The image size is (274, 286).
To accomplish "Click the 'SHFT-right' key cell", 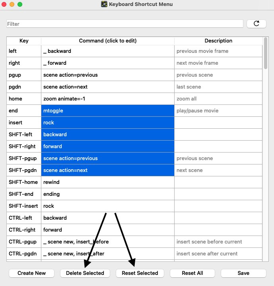I will coord(24,147).
